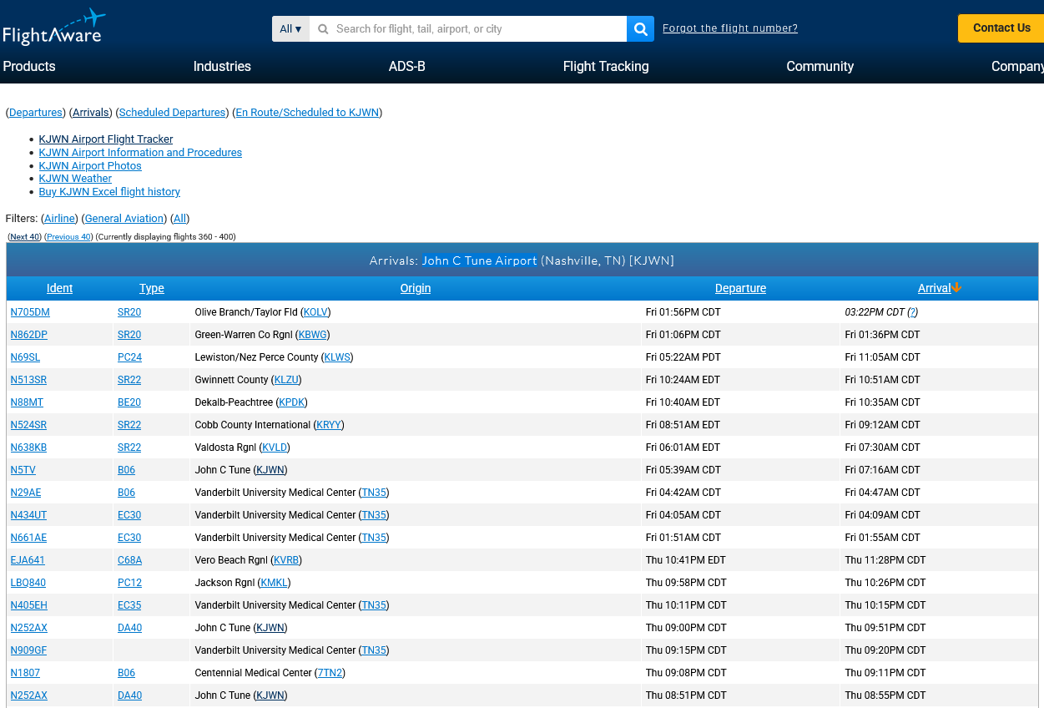This screenshot has width=1044, height=708.
Task: Open the Flight Tracking menu
Action: point(605,67)
